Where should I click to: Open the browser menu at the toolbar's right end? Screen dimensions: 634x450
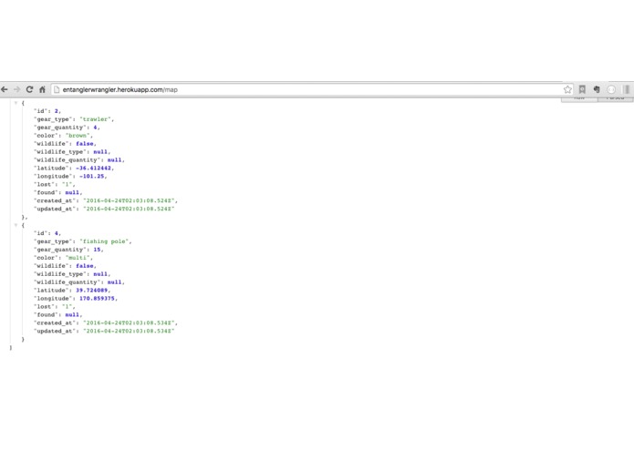627,89
